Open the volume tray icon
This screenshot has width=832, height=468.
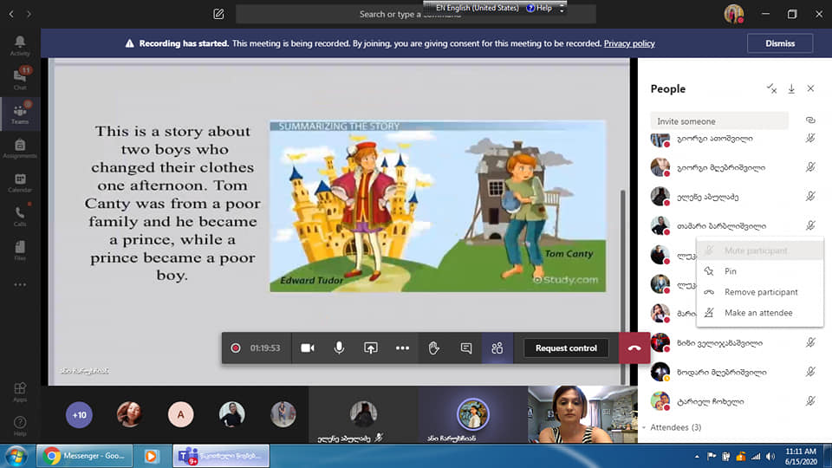770,457
